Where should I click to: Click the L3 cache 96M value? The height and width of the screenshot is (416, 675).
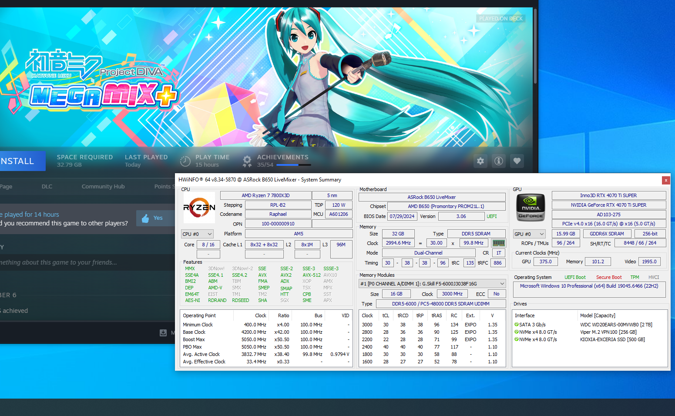(x=341, y=249)
